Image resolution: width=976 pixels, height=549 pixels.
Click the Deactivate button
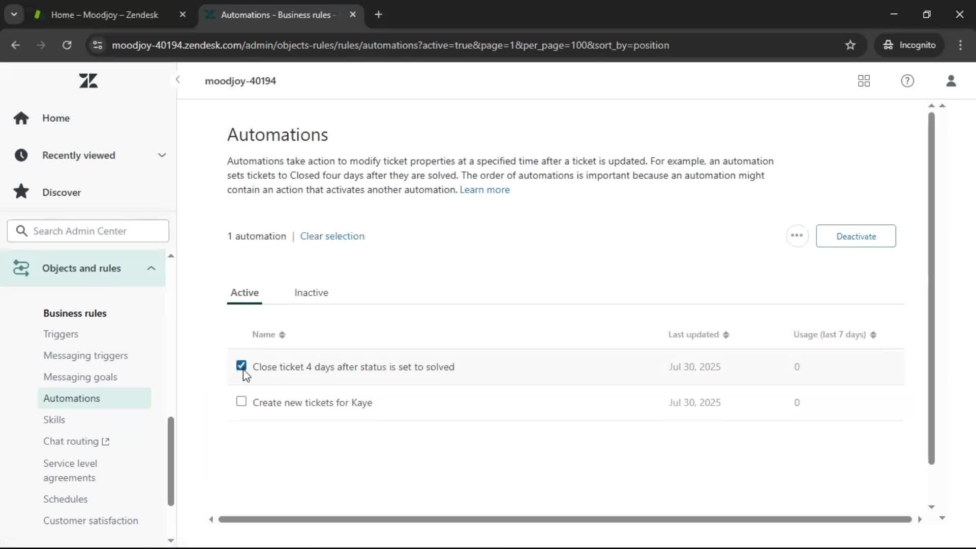(856, 236)
